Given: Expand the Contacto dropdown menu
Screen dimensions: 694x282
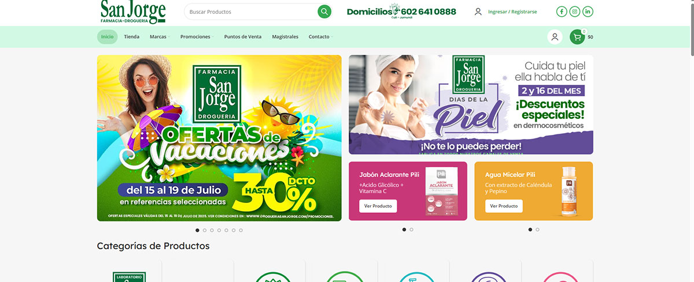Looking at the screenshot, I should coord(320,37).
